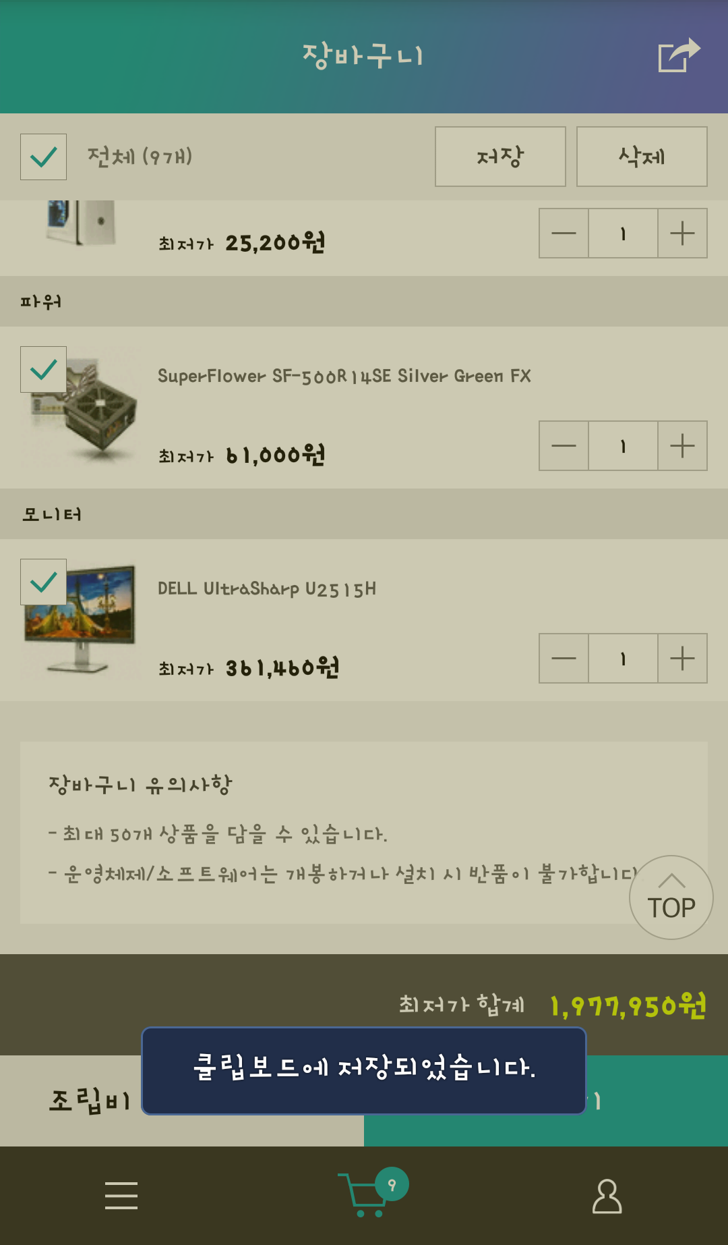
Task: Open the DELL UltraSharp U2515H product name
Action: (267, 589)
